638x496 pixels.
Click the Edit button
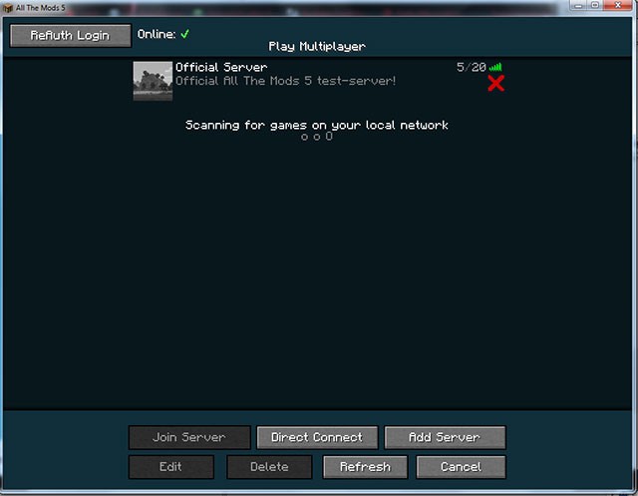coord(170,467)
